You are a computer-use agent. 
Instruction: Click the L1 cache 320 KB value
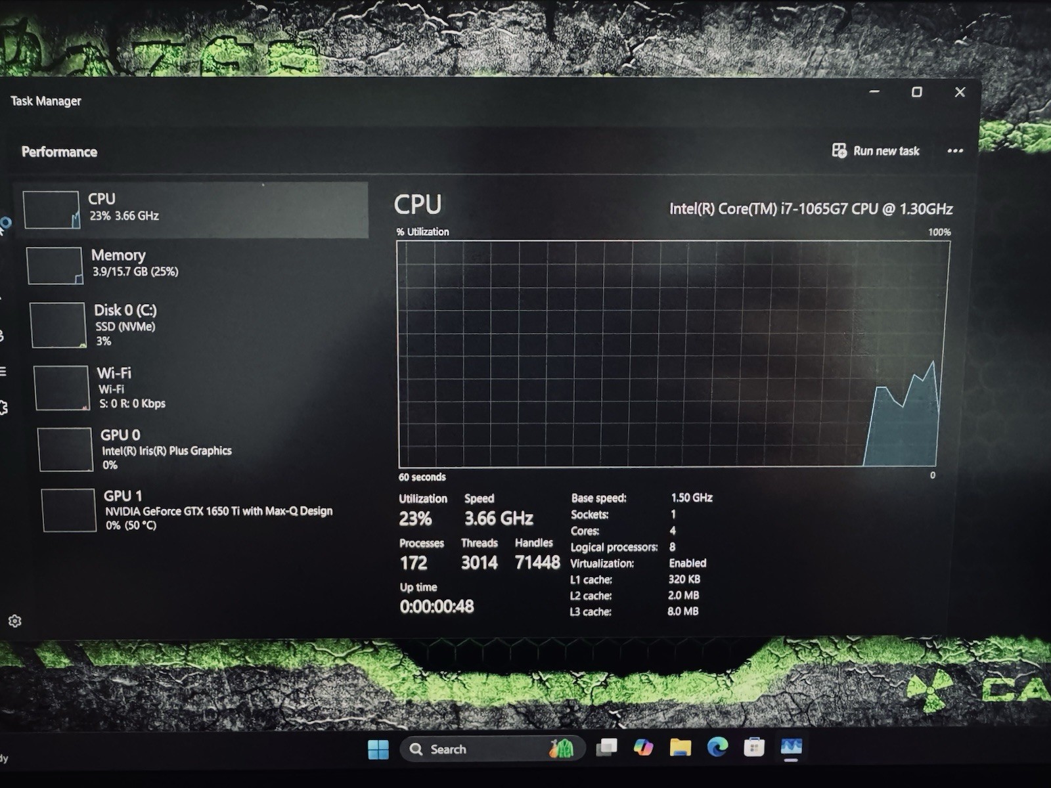pos(684,579)
